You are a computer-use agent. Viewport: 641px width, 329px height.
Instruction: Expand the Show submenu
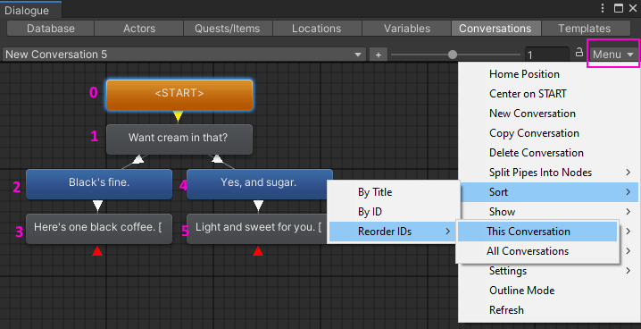[548, 212]
